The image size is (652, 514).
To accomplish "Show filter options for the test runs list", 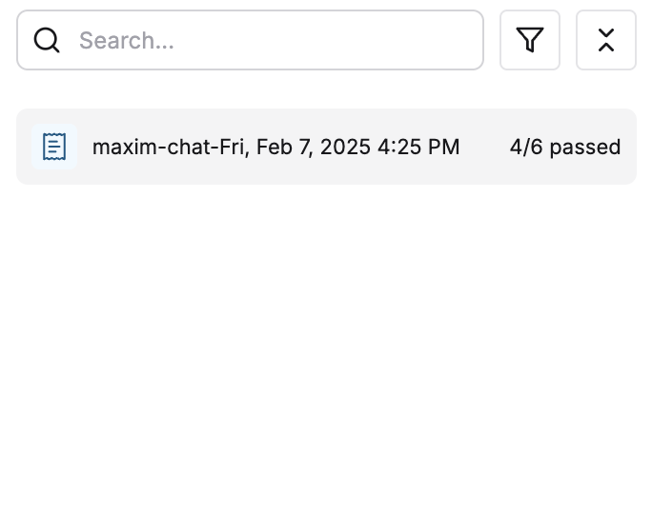I will point(530,40).
